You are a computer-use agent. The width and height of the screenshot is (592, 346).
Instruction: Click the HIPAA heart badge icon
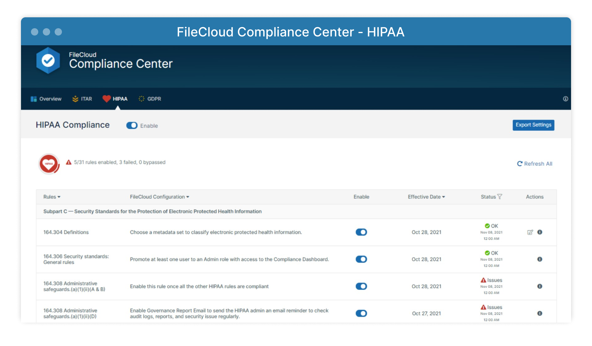(49, 164)
